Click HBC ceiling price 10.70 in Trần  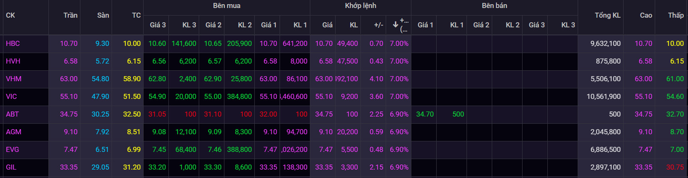coord(69,43)
